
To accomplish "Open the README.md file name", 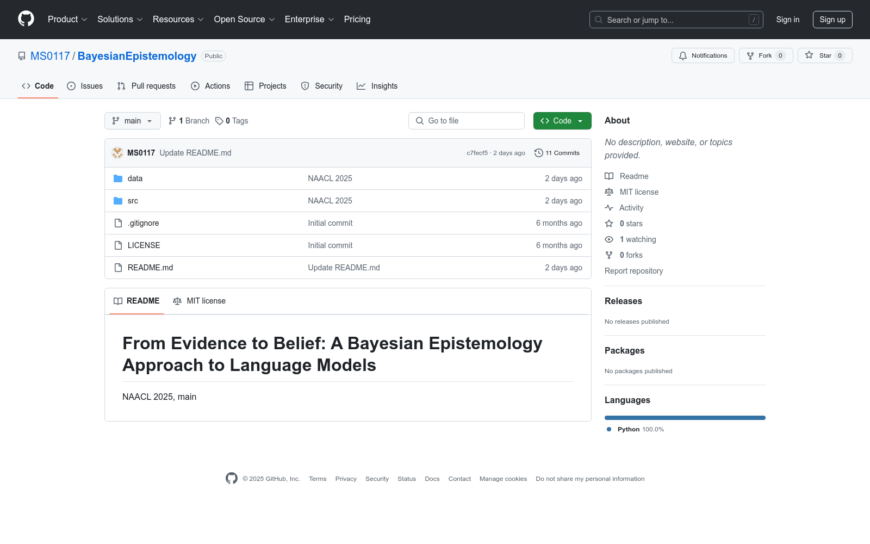I will pos(150,268).
